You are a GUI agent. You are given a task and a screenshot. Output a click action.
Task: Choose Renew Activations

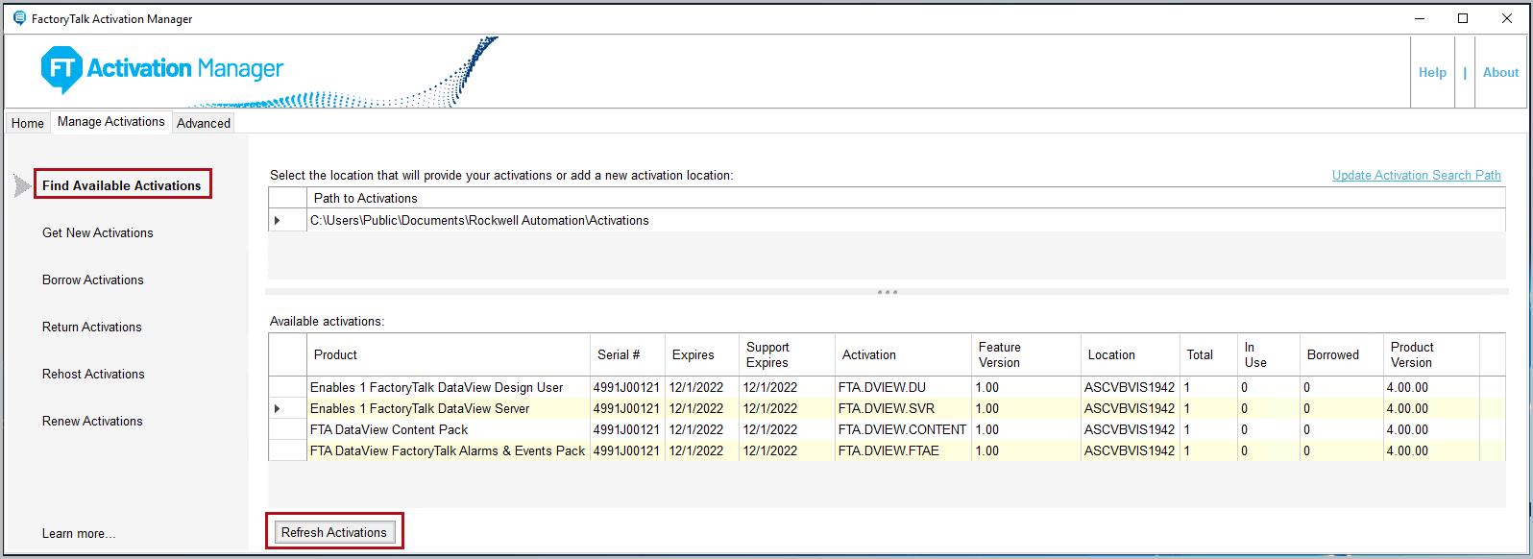pos(92,421)
